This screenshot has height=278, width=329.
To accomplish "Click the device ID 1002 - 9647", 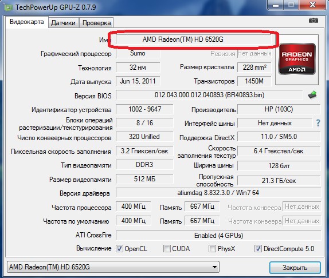I will 144,109.
